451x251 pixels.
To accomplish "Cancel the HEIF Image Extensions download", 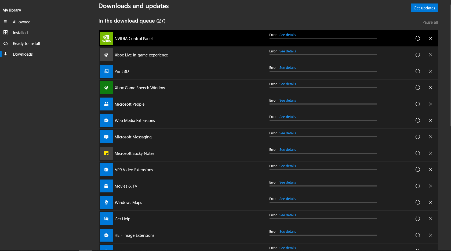I will (431, 235).
